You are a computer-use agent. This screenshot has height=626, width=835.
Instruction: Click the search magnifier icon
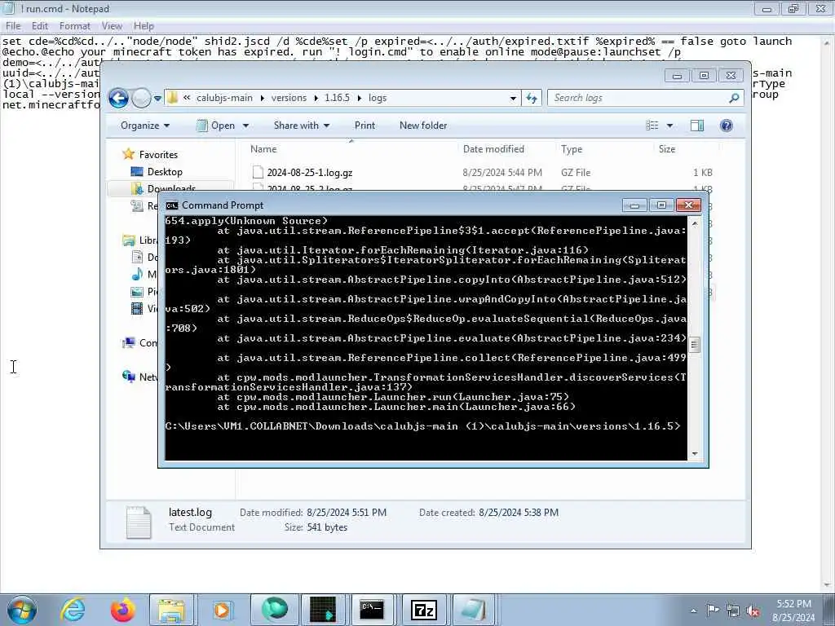tap(734, 98)
